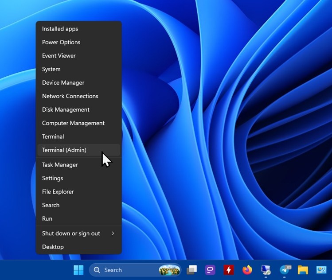The image size is (332, 280).
Task: Open Task View from the taskbar
Action: [191, 270]
